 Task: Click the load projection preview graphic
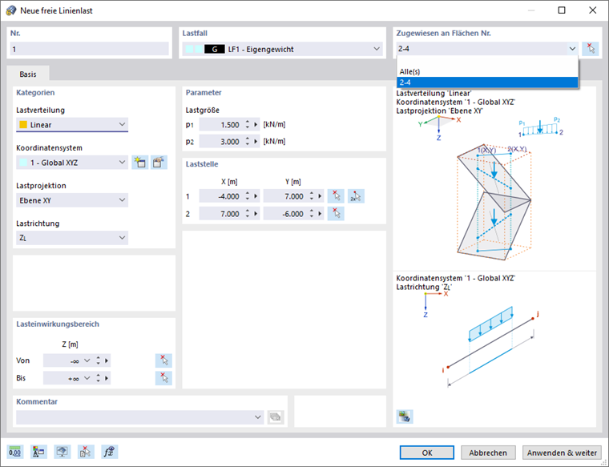click(494, 188)
